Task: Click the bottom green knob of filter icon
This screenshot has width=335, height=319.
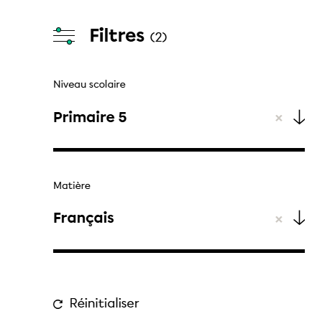Action: [x=70, y=42]
